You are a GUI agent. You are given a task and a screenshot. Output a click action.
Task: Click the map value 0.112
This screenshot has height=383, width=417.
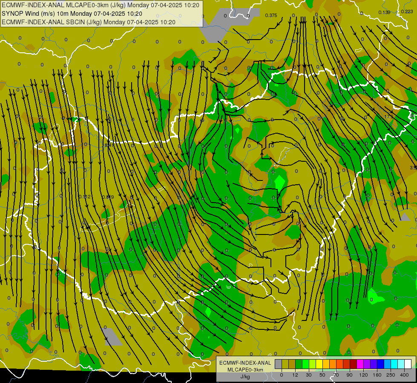(x=85, y=197)
